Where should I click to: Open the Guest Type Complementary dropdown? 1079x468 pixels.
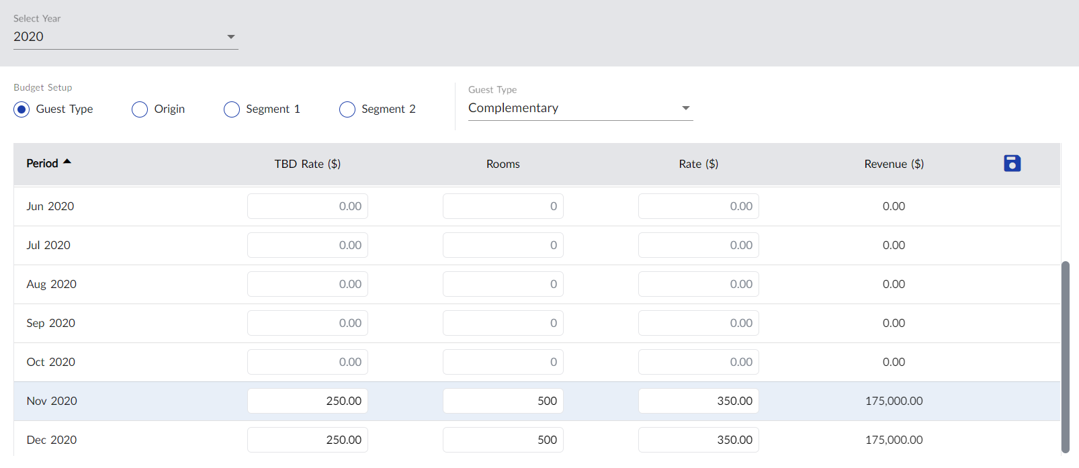pyautogui.click(x=580, y=108)
